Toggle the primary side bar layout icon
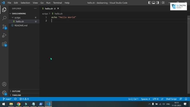Viewport: 190px width, 107px height. 150,3
